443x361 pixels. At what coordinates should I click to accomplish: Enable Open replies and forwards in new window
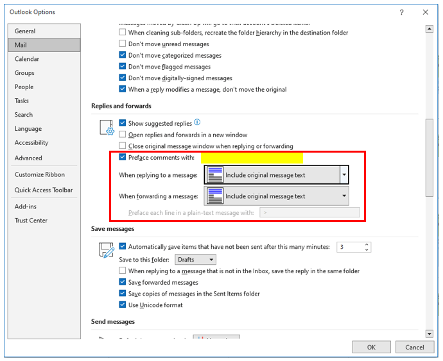[x=123, y=134]
